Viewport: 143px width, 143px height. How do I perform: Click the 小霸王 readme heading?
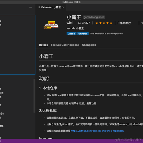click(46, 56)
